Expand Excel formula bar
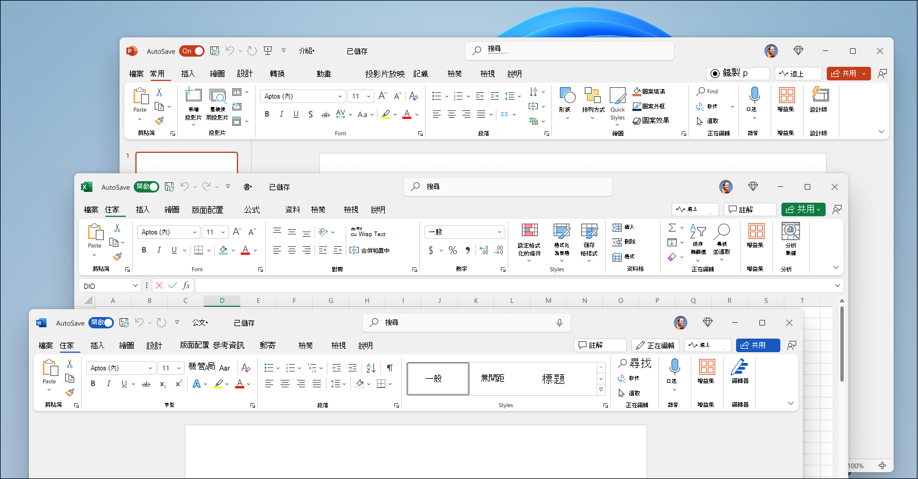This screenshot has height=479, width=918. point(837,285)
